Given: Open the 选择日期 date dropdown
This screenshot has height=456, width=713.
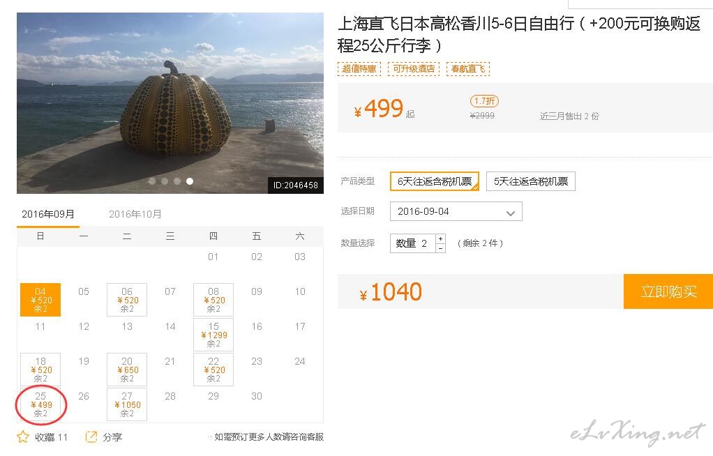Looking at the screenshot, I should pyautogui.click(x=456, y=211).
